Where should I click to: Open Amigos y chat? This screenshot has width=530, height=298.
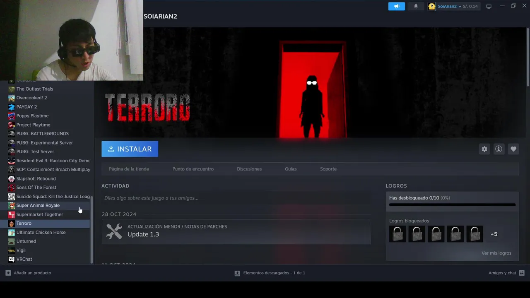[x=506, y=273]
